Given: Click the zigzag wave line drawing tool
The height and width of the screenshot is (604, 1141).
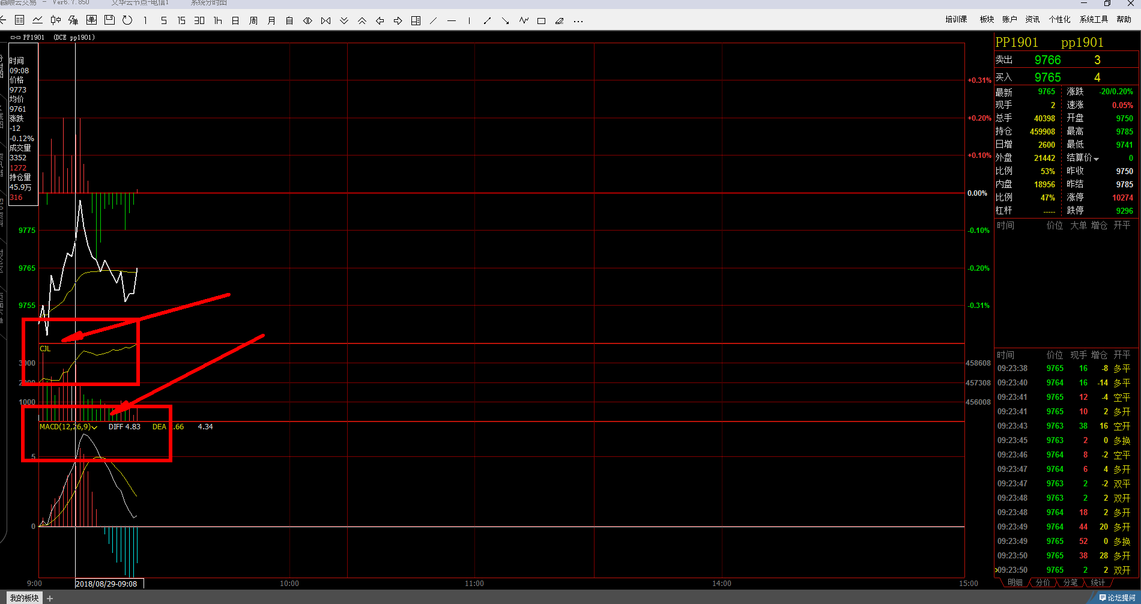Looking at the screenshot, I should click(524, 20).
